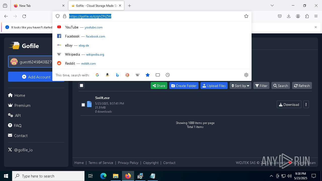Open the Filter button

(261, 86)
